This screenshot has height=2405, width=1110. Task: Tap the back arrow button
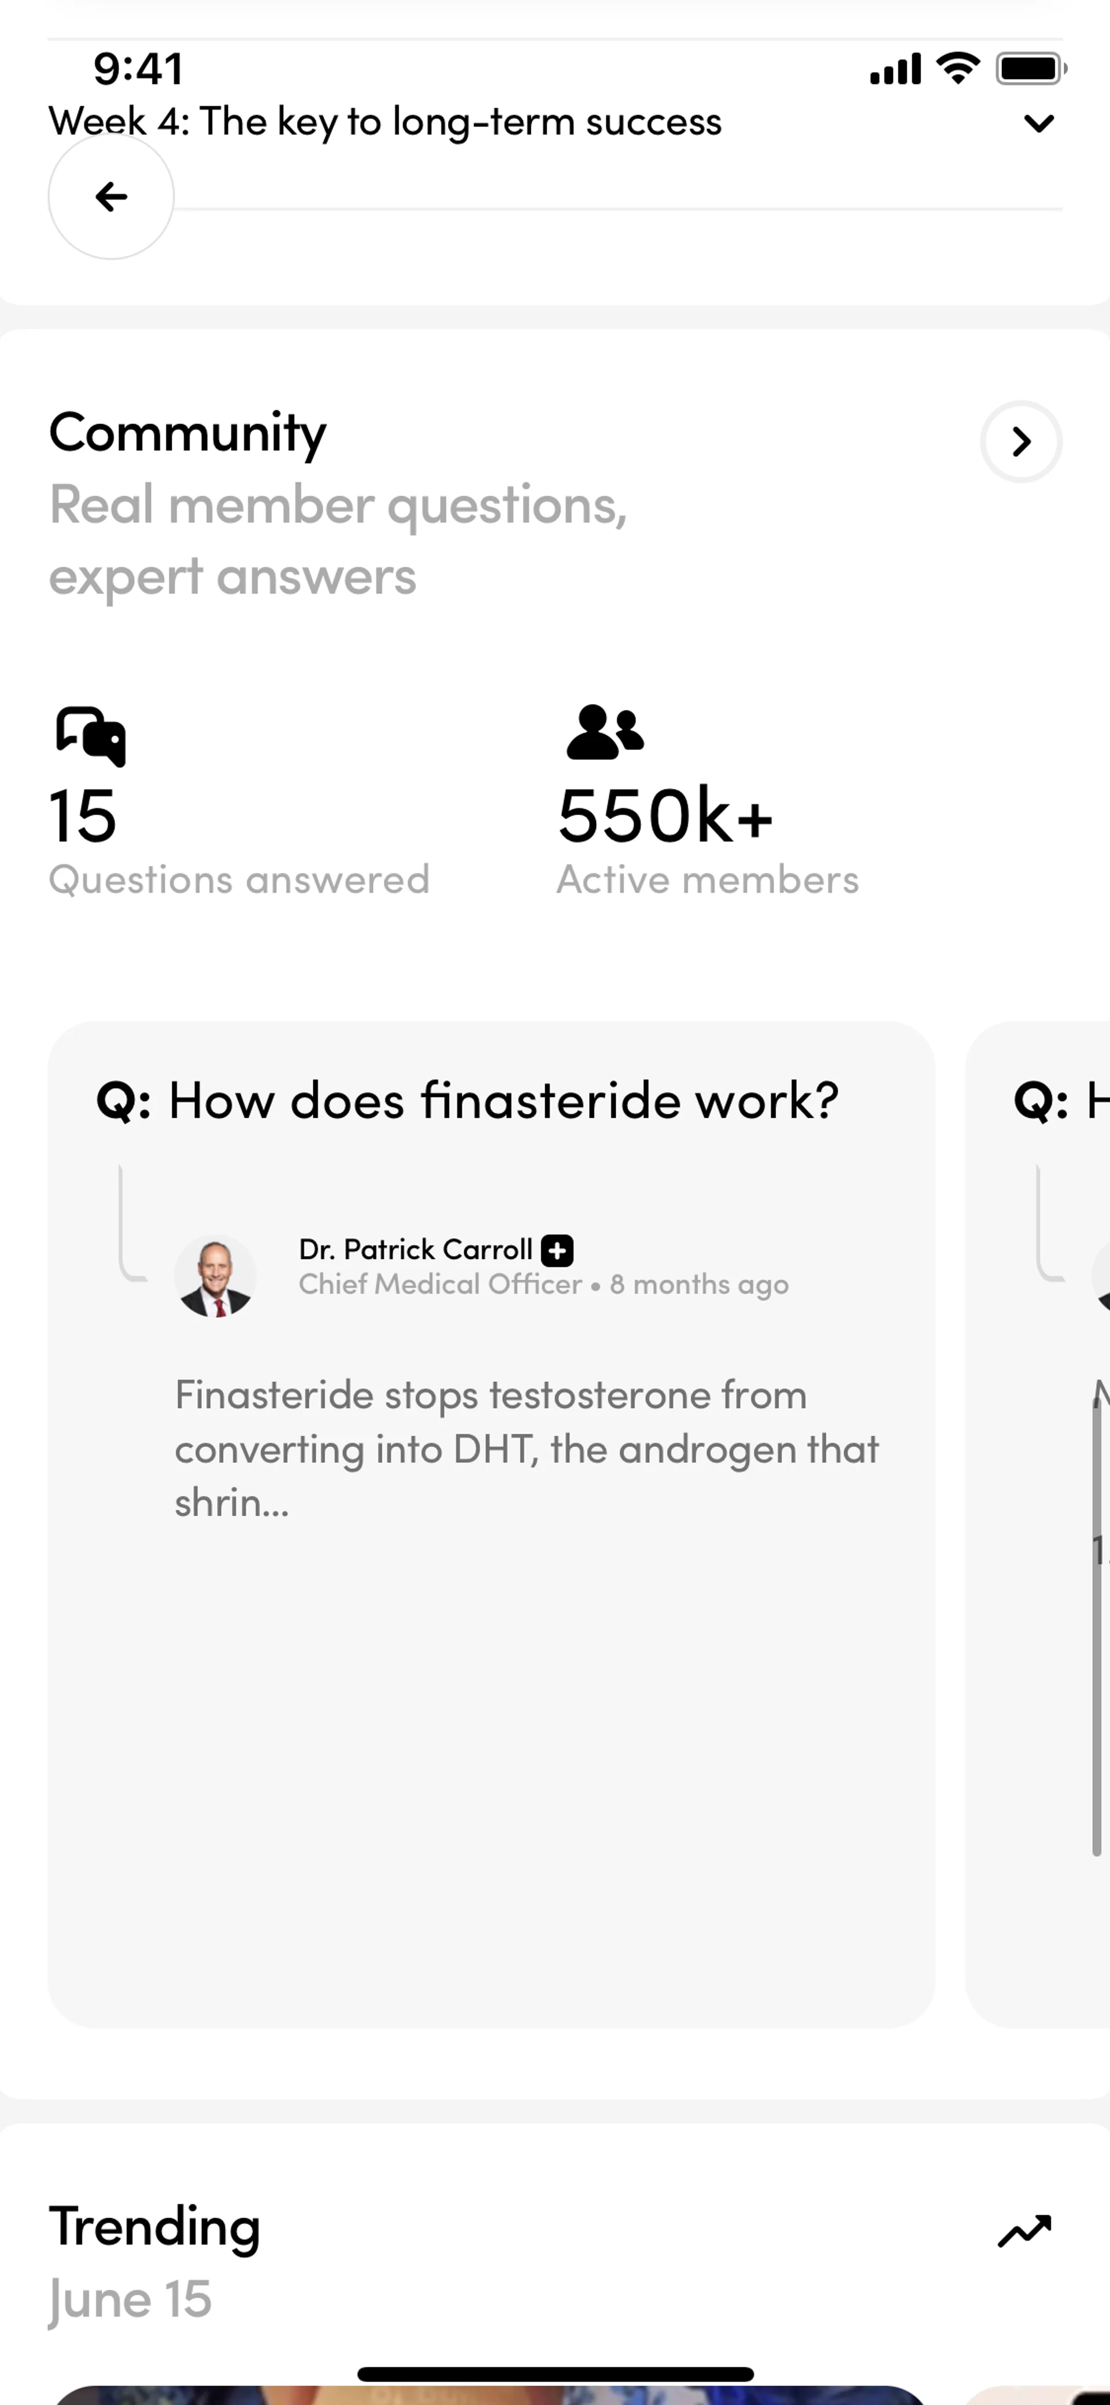click(111, 197)
